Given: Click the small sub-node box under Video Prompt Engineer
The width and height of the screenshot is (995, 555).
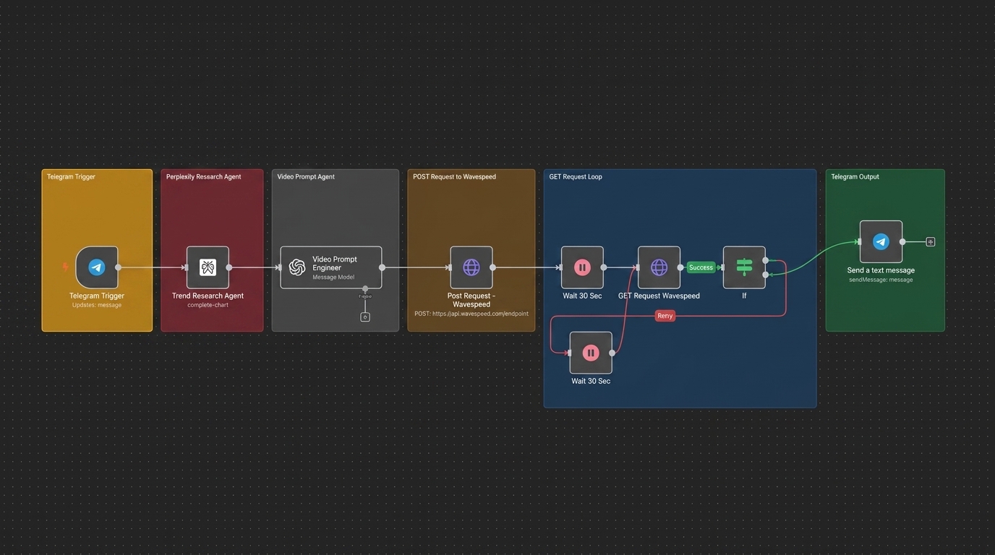Looking at the screenshot, I should tap(365, 317).
